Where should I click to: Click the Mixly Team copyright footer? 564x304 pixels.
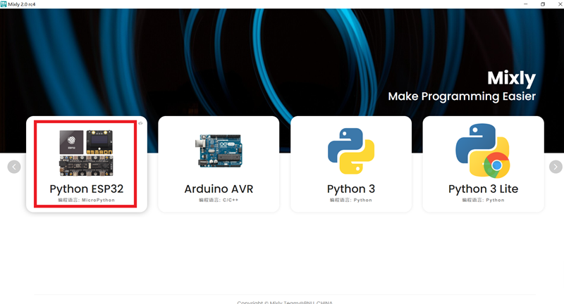coord(284,302)
